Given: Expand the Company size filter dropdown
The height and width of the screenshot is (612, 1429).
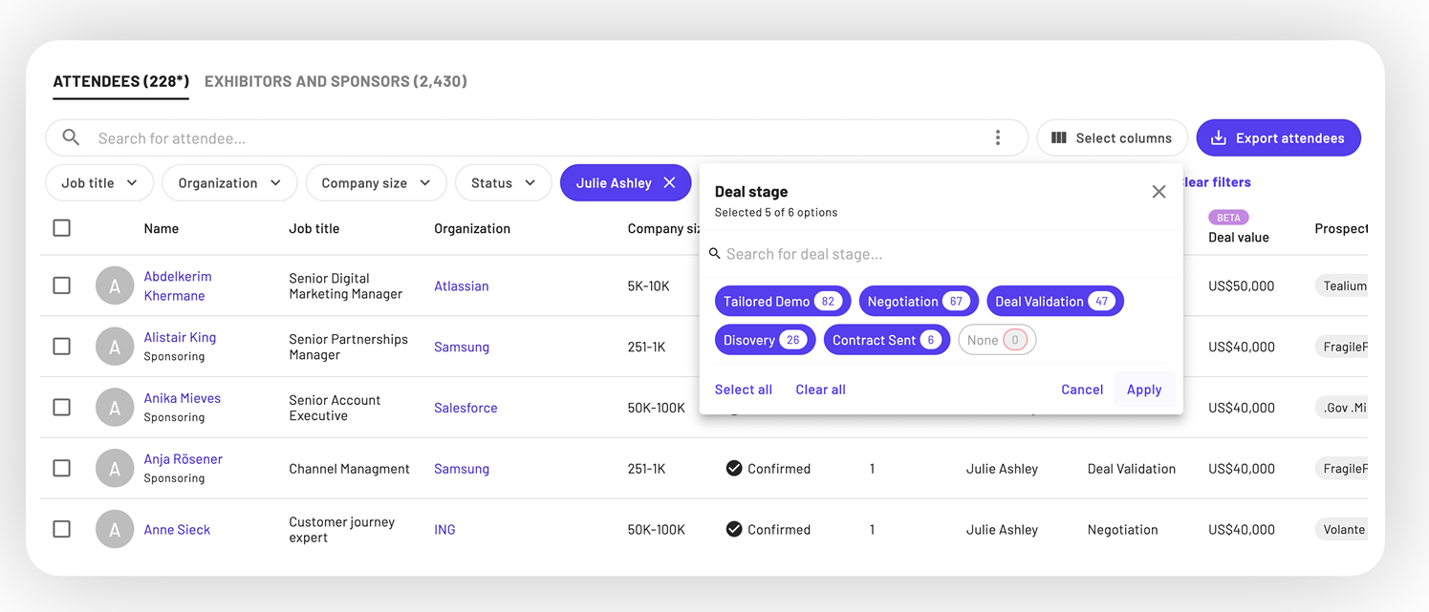Looking at the screenshot, I should 376,183.
